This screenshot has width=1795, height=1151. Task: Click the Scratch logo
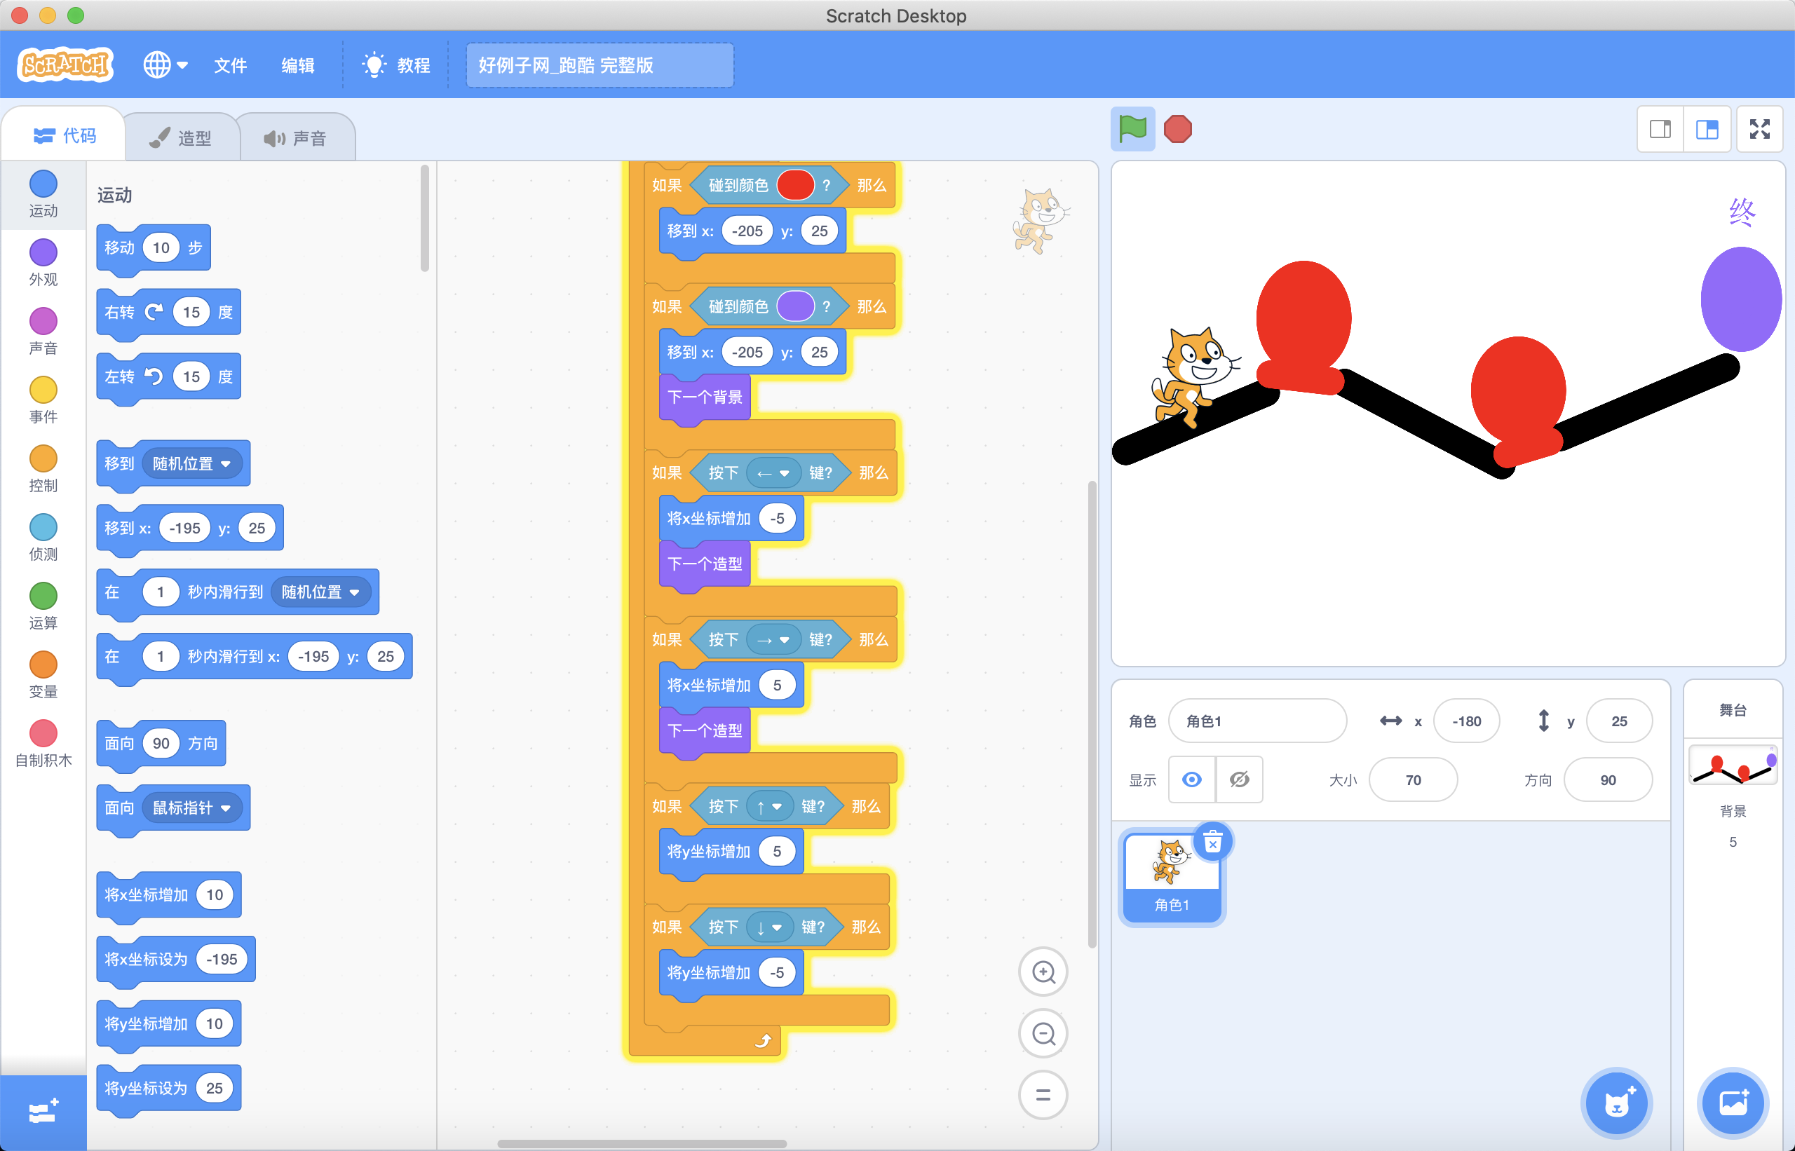[x=66, y=65]
